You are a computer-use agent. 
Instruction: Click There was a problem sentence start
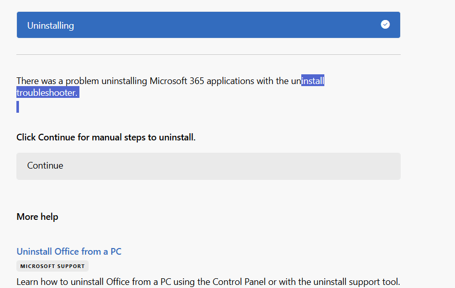[x=54, y=80]
